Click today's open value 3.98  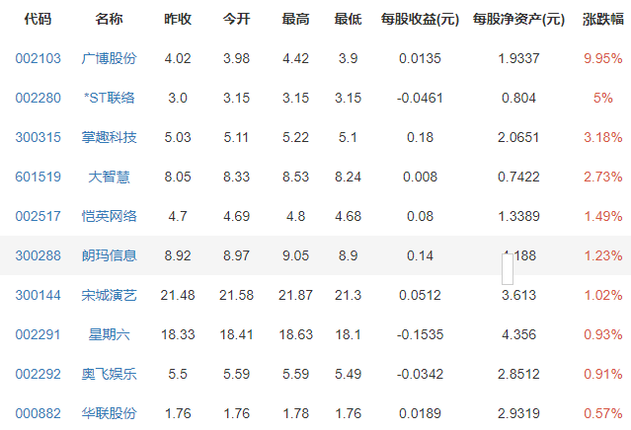pyautogui.click(x=237, y=58)
